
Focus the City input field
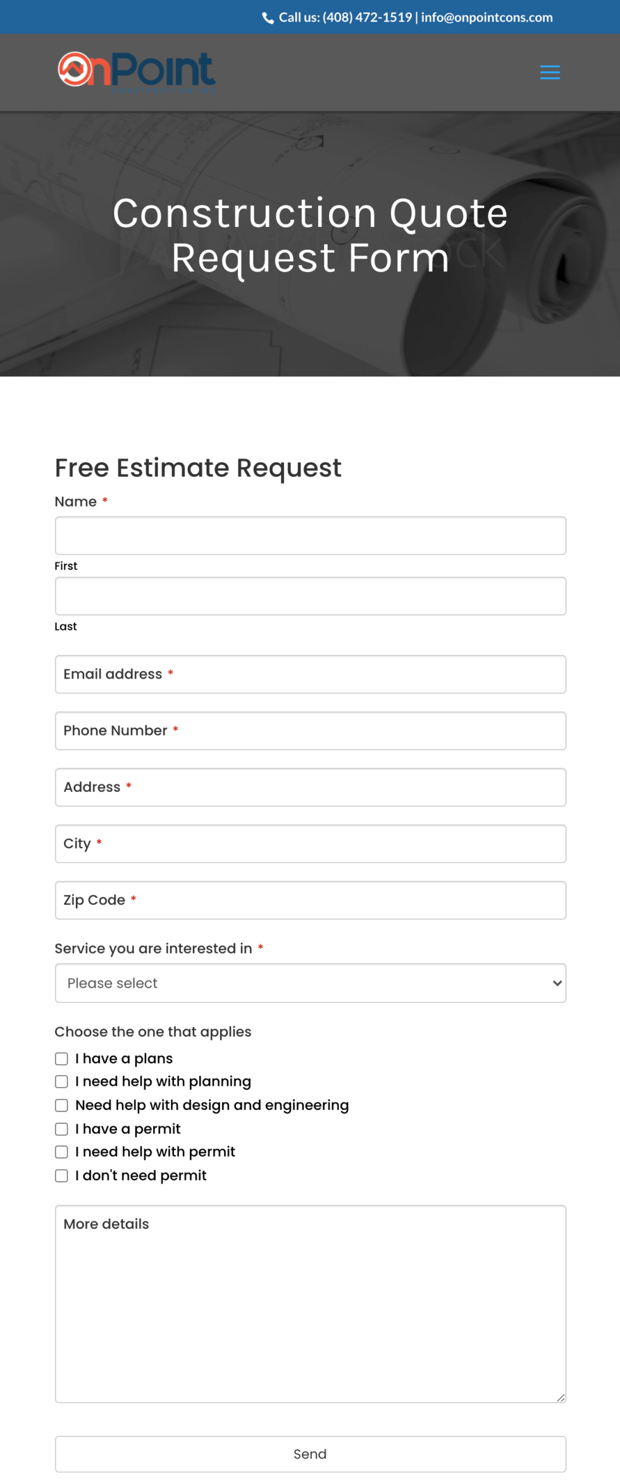coord(310,844)
